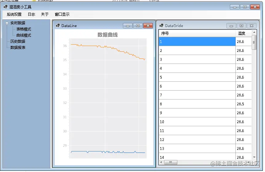
Task: Collapse the 实时数据 tree node
Action: pyautogui.click(x=7, y=23)
